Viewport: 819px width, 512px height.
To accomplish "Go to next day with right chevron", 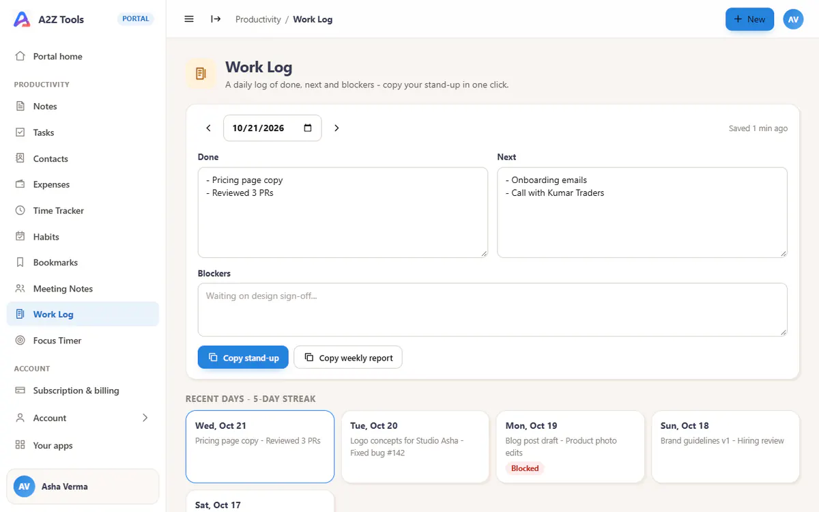I will click(336, 128).
